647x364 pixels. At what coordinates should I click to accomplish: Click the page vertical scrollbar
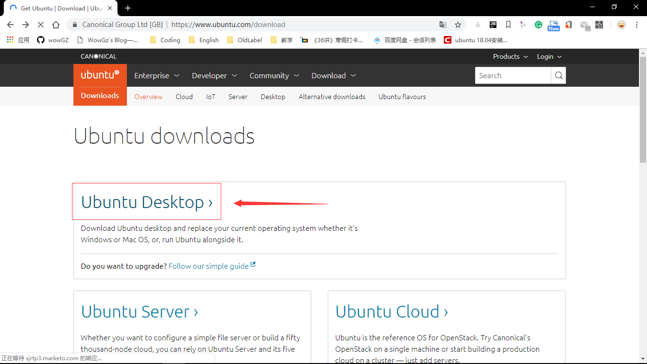tap(643, 109)
